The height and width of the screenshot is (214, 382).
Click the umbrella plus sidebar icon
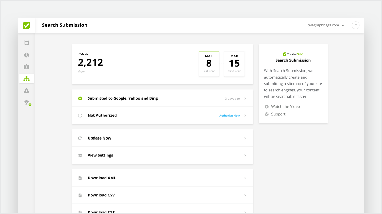[27, 103]
